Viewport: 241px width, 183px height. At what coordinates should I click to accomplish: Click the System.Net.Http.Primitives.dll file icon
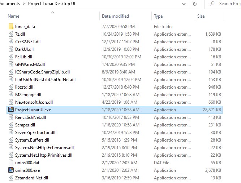[x=11, y=155]
